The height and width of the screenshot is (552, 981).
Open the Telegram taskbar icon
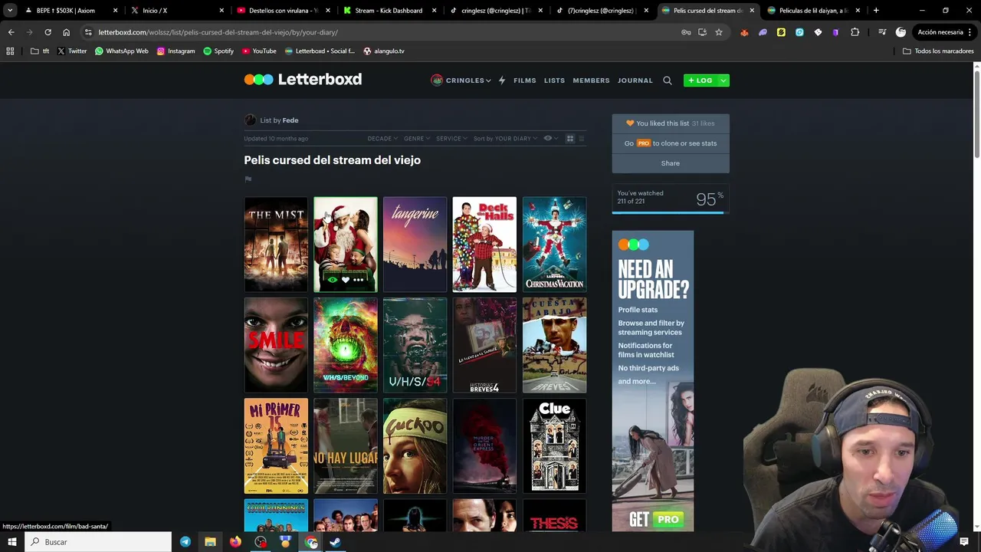(x=185, y=542)
